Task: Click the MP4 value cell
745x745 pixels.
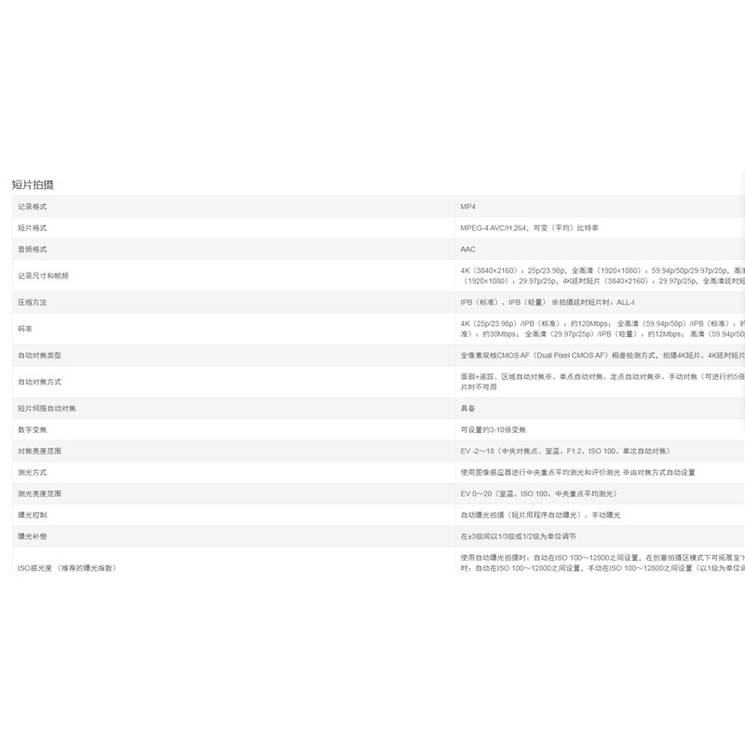Action: pyautogui.click(x=467, y=207)
